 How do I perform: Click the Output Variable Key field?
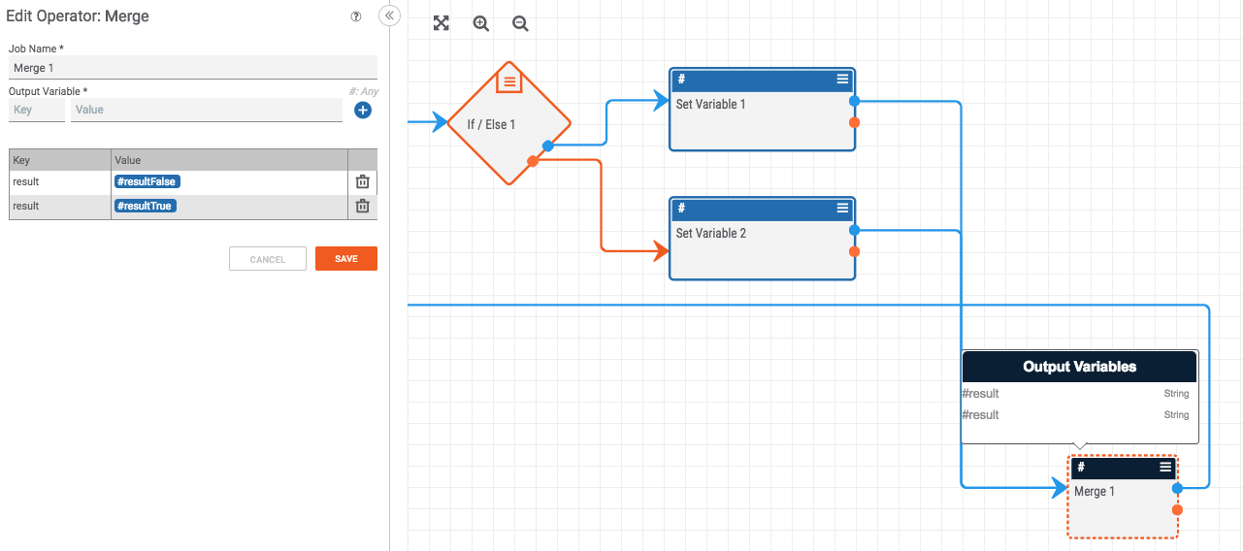37,111
